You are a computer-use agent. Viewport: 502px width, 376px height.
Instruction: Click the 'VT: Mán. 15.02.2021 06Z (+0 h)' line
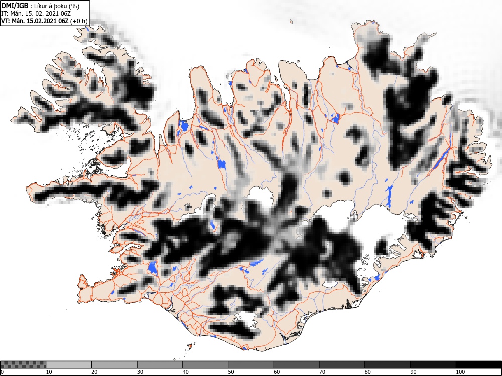click(44, 21)
